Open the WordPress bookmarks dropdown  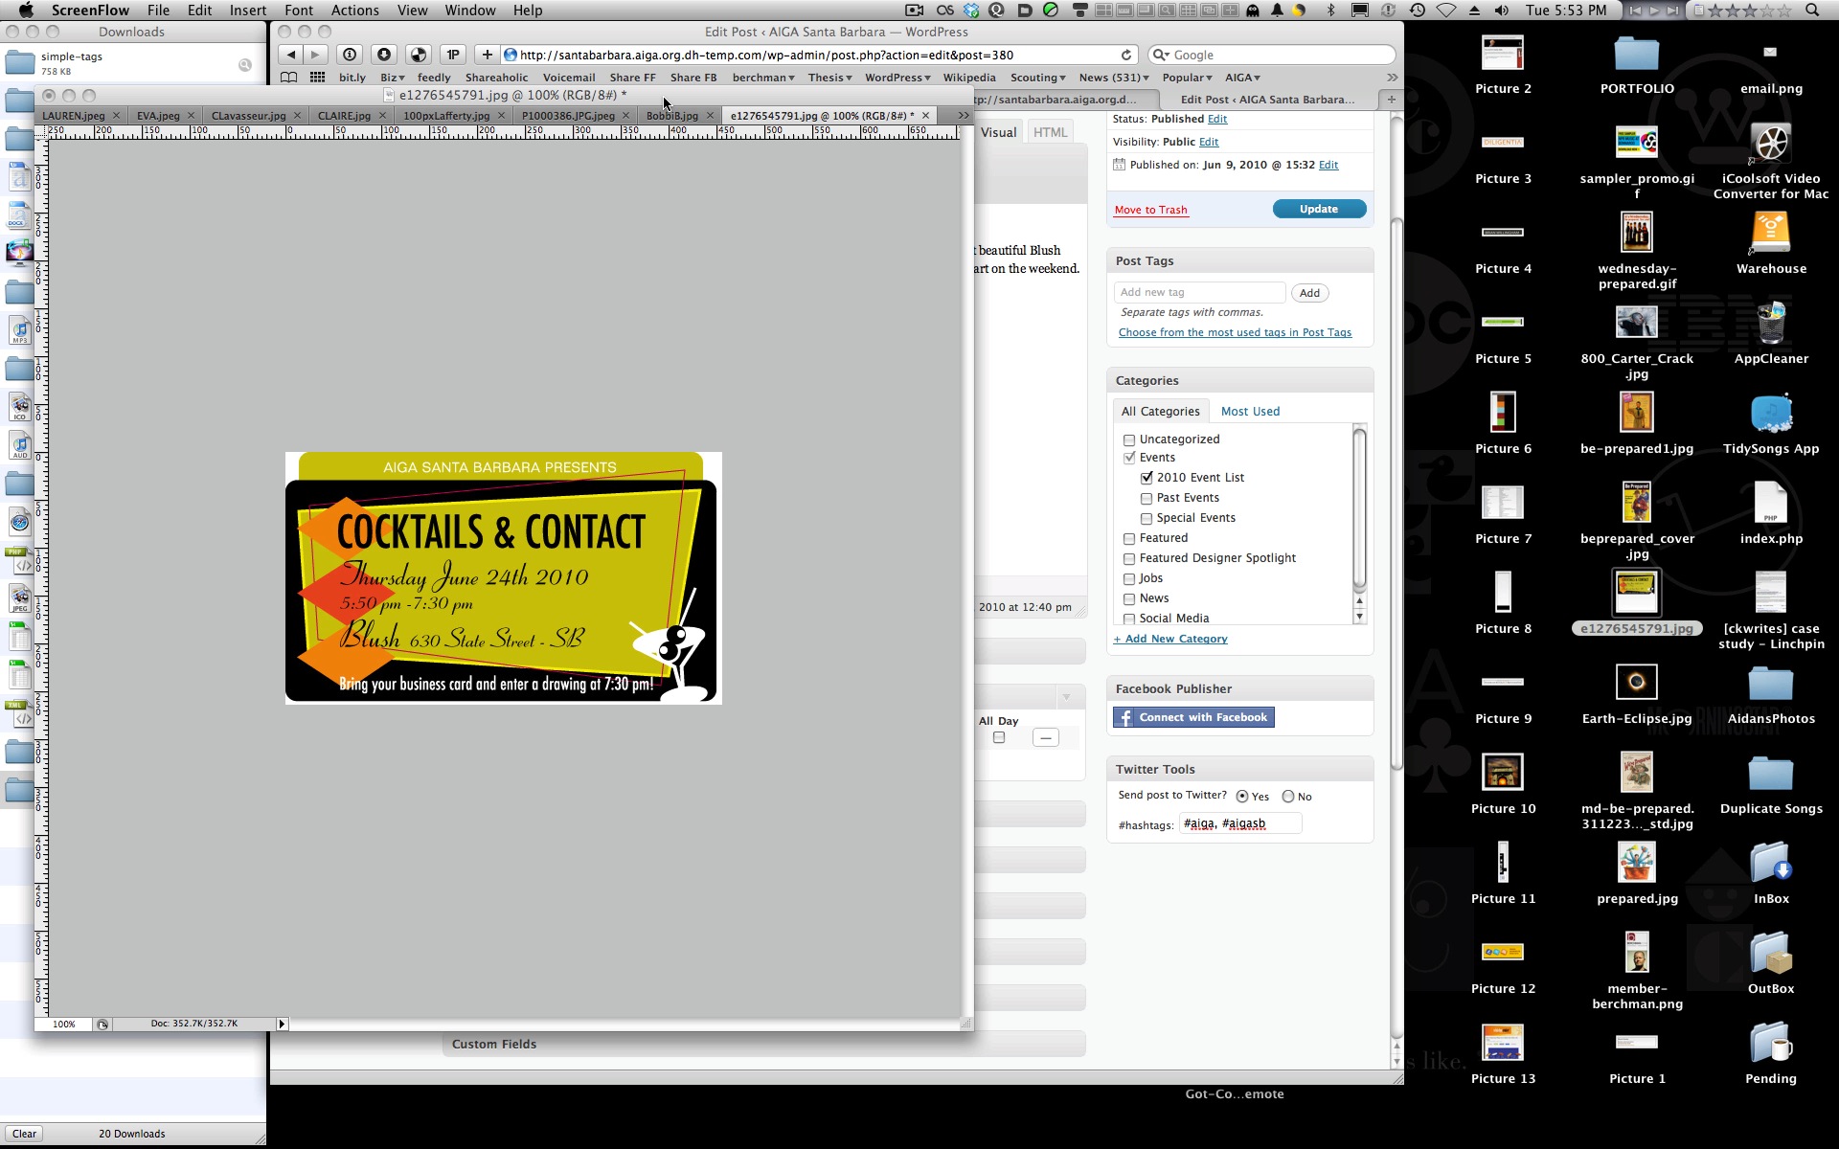point(897,78)
